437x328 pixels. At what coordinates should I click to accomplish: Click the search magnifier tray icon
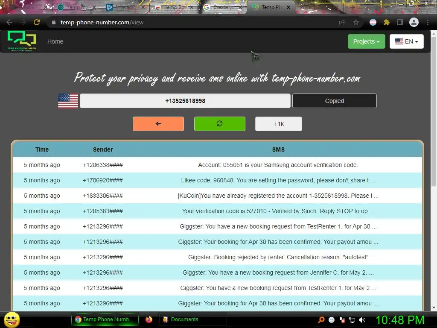(321, 320)
